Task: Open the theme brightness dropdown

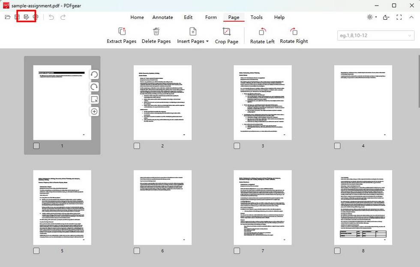Action: pos(371,17)
